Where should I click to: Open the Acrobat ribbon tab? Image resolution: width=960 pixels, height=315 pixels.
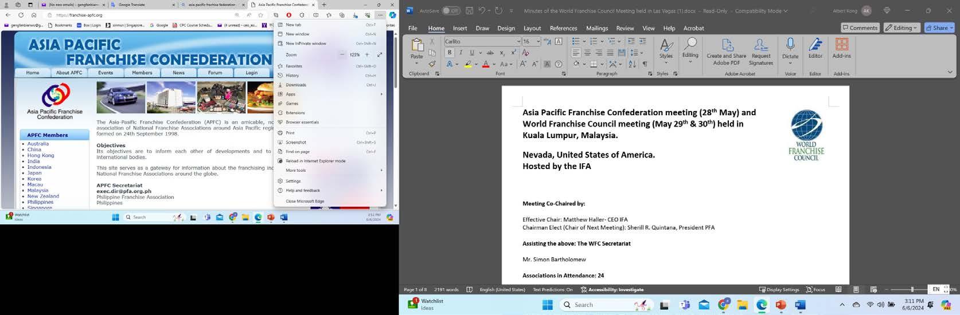[693, 28]
